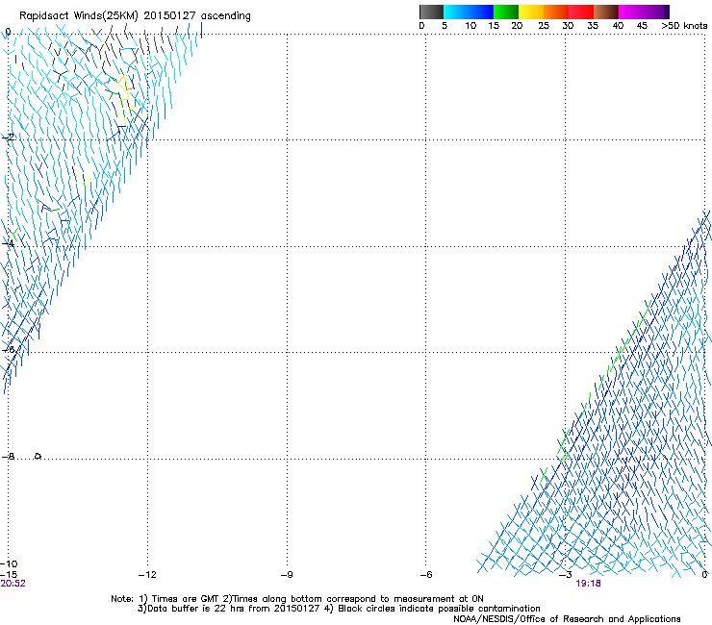Image resolution: width=712 pixels, height=625 pixels.
Task: Click the '19:18' pass time label
Action: coord(589,584)
